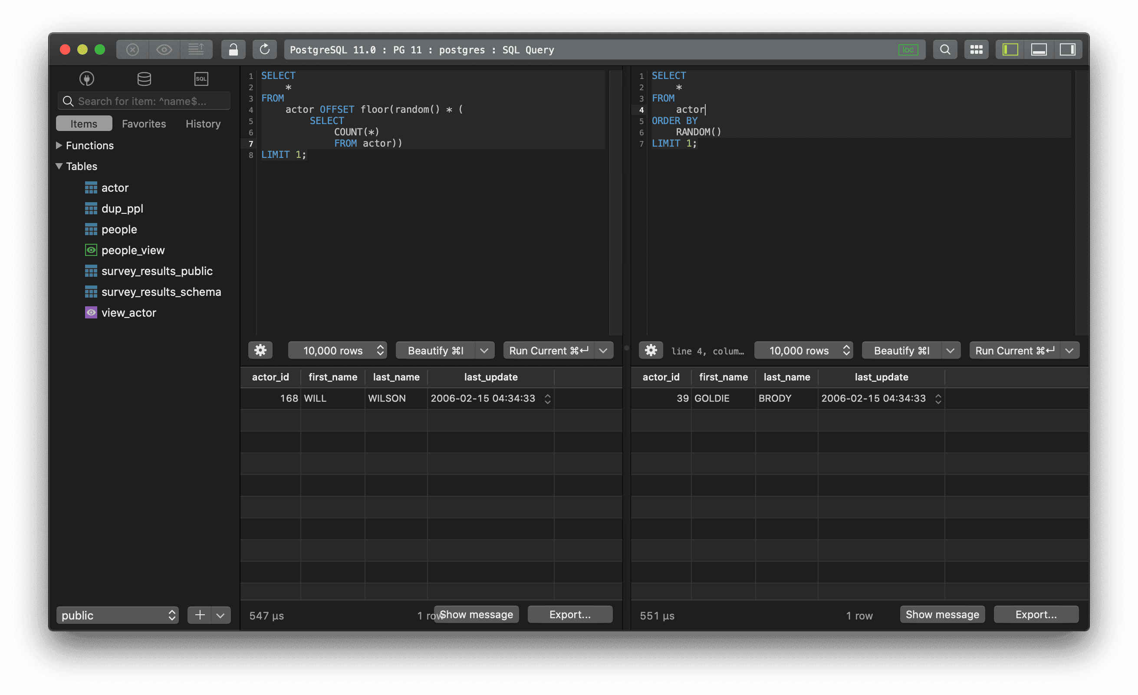Click the lock icon in toolbar
Image resolution: width=1138 pixels, height=695 pixels.
click(x=233, y=49)
